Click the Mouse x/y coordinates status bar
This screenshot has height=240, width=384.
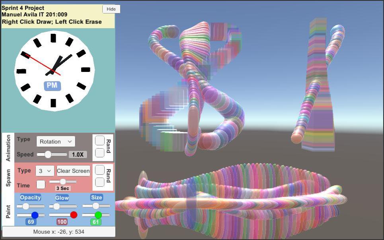click(x=59, y=232)
